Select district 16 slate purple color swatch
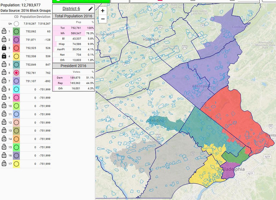 click(x=16, y=155)
